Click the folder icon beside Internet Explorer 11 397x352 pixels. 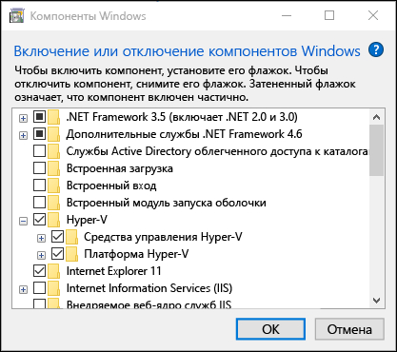pos(54,271)
